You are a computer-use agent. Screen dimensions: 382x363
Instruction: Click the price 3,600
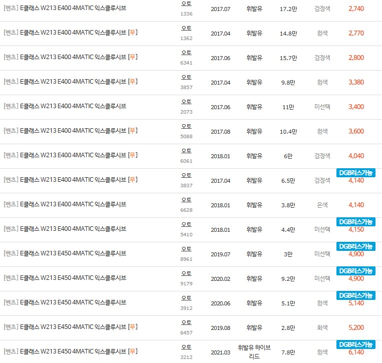(x=356, y=131)
